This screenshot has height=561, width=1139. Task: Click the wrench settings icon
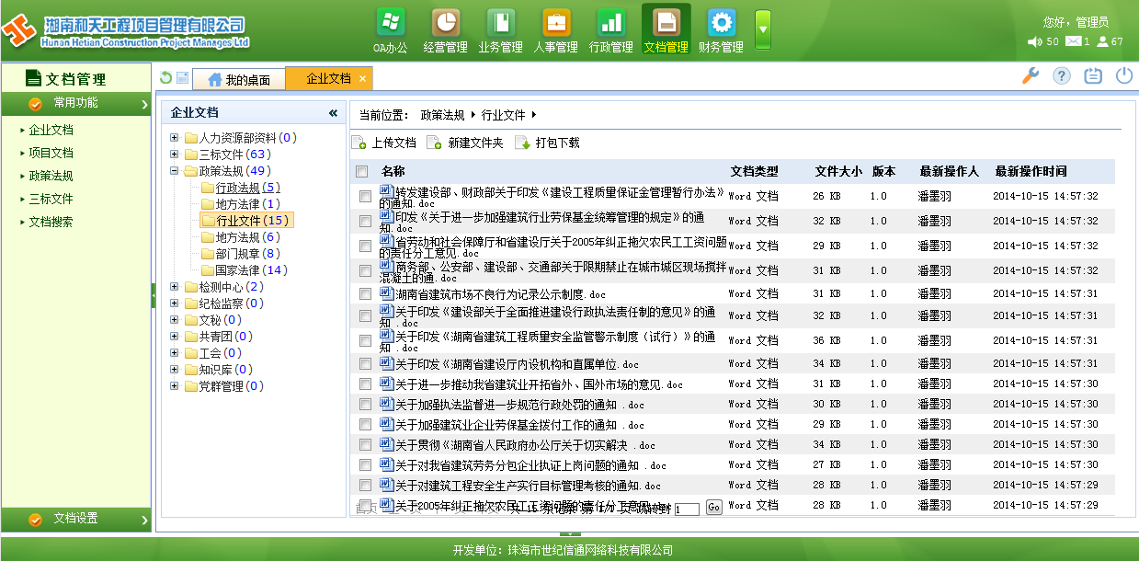(1031, 76)
